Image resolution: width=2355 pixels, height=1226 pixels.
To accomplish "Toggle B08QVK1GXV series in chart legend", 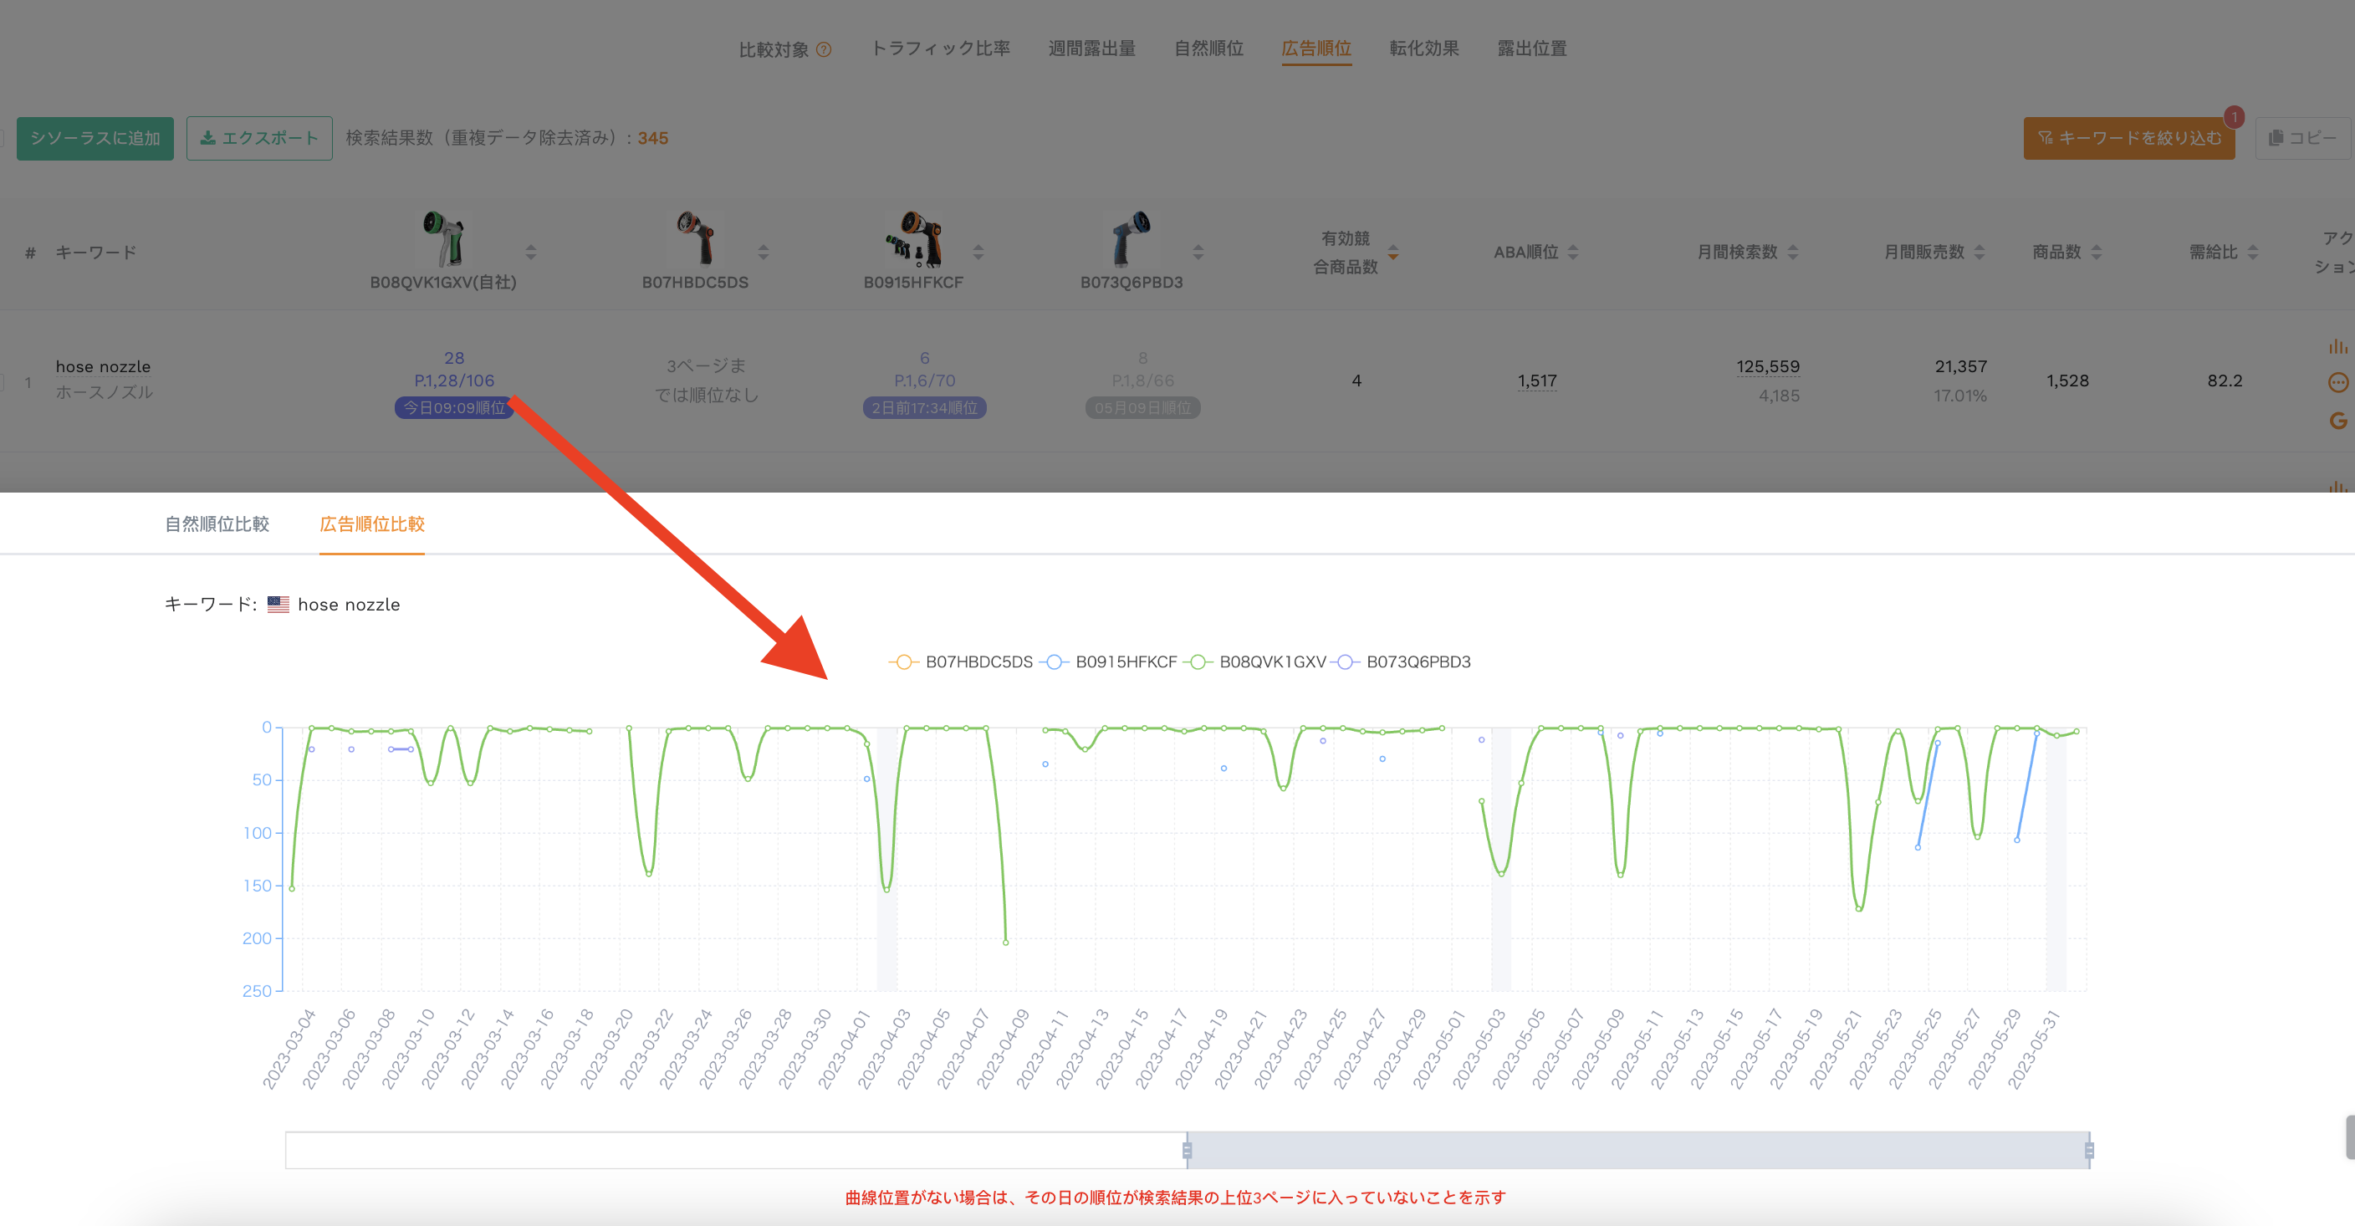I will (x=1255, y=662).
